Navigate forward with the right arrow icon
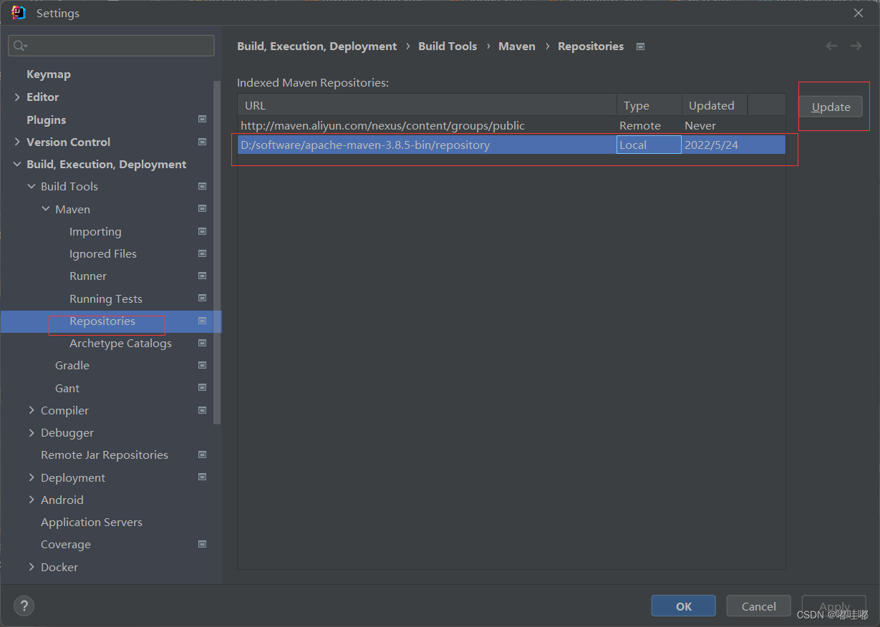This screenshot has width=880, height=627. (x=856, y=46)
